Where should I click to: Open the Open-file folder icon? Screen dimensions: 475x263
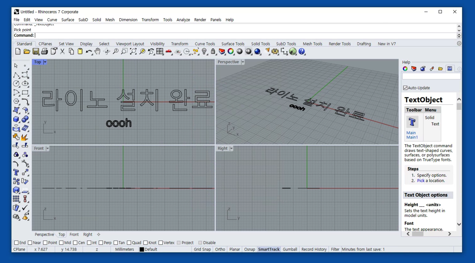coord(27,51)
